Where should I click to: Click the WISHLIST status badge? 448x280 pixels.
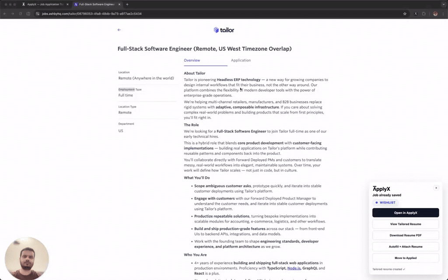(x=385, y=203)
